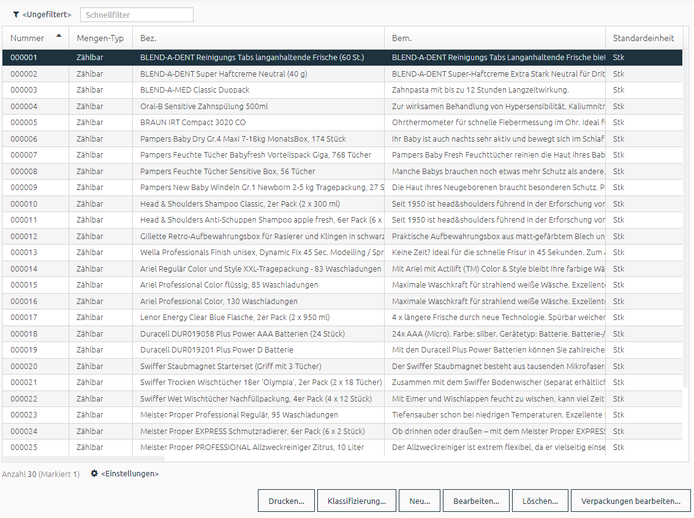Sort by the Standardeinheit column header
The width and height of the screenshot is (694, 518).
click(644, 38)
